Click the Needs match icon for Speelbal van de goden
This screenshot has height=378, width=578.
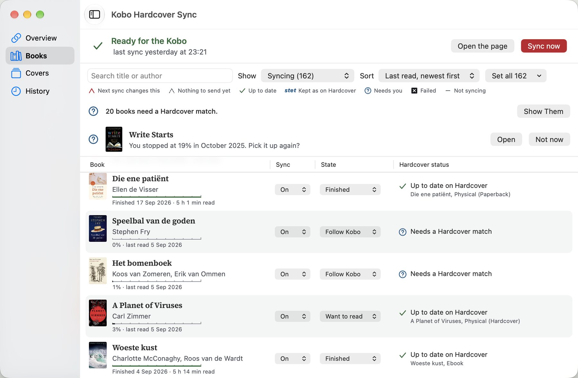[402, 232]
